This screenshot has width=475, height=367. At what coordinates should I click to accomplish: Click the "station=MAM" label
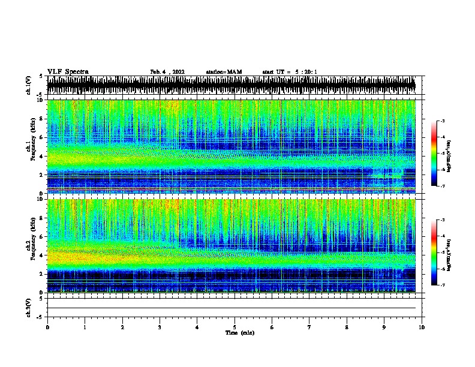[x=224, y=72]
